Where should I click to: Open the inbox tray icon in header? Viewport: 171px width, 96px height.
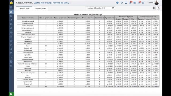coord(126,3)
